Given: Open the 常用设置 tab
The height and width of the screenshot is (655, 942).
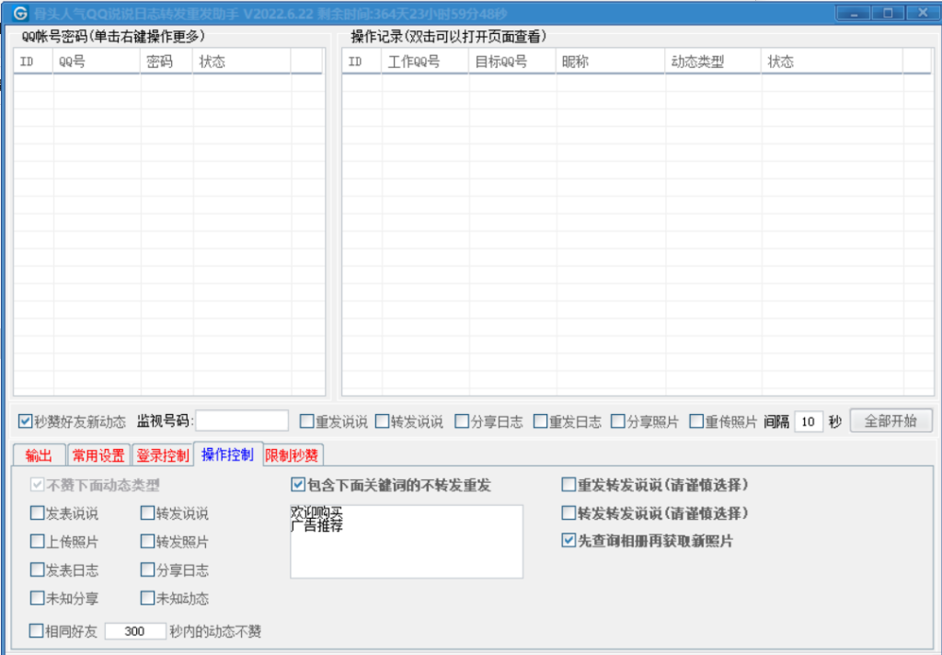Looking at the screenshot, I should 98,455.
